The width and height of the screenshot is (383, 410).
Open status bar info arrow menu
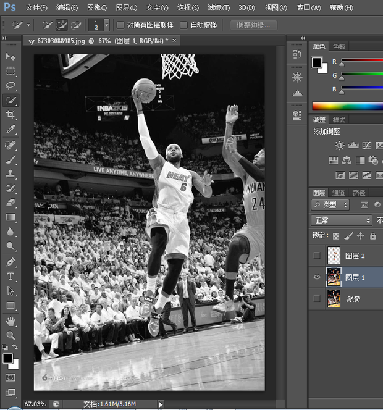pyautogui.click(x=161, y=404)
